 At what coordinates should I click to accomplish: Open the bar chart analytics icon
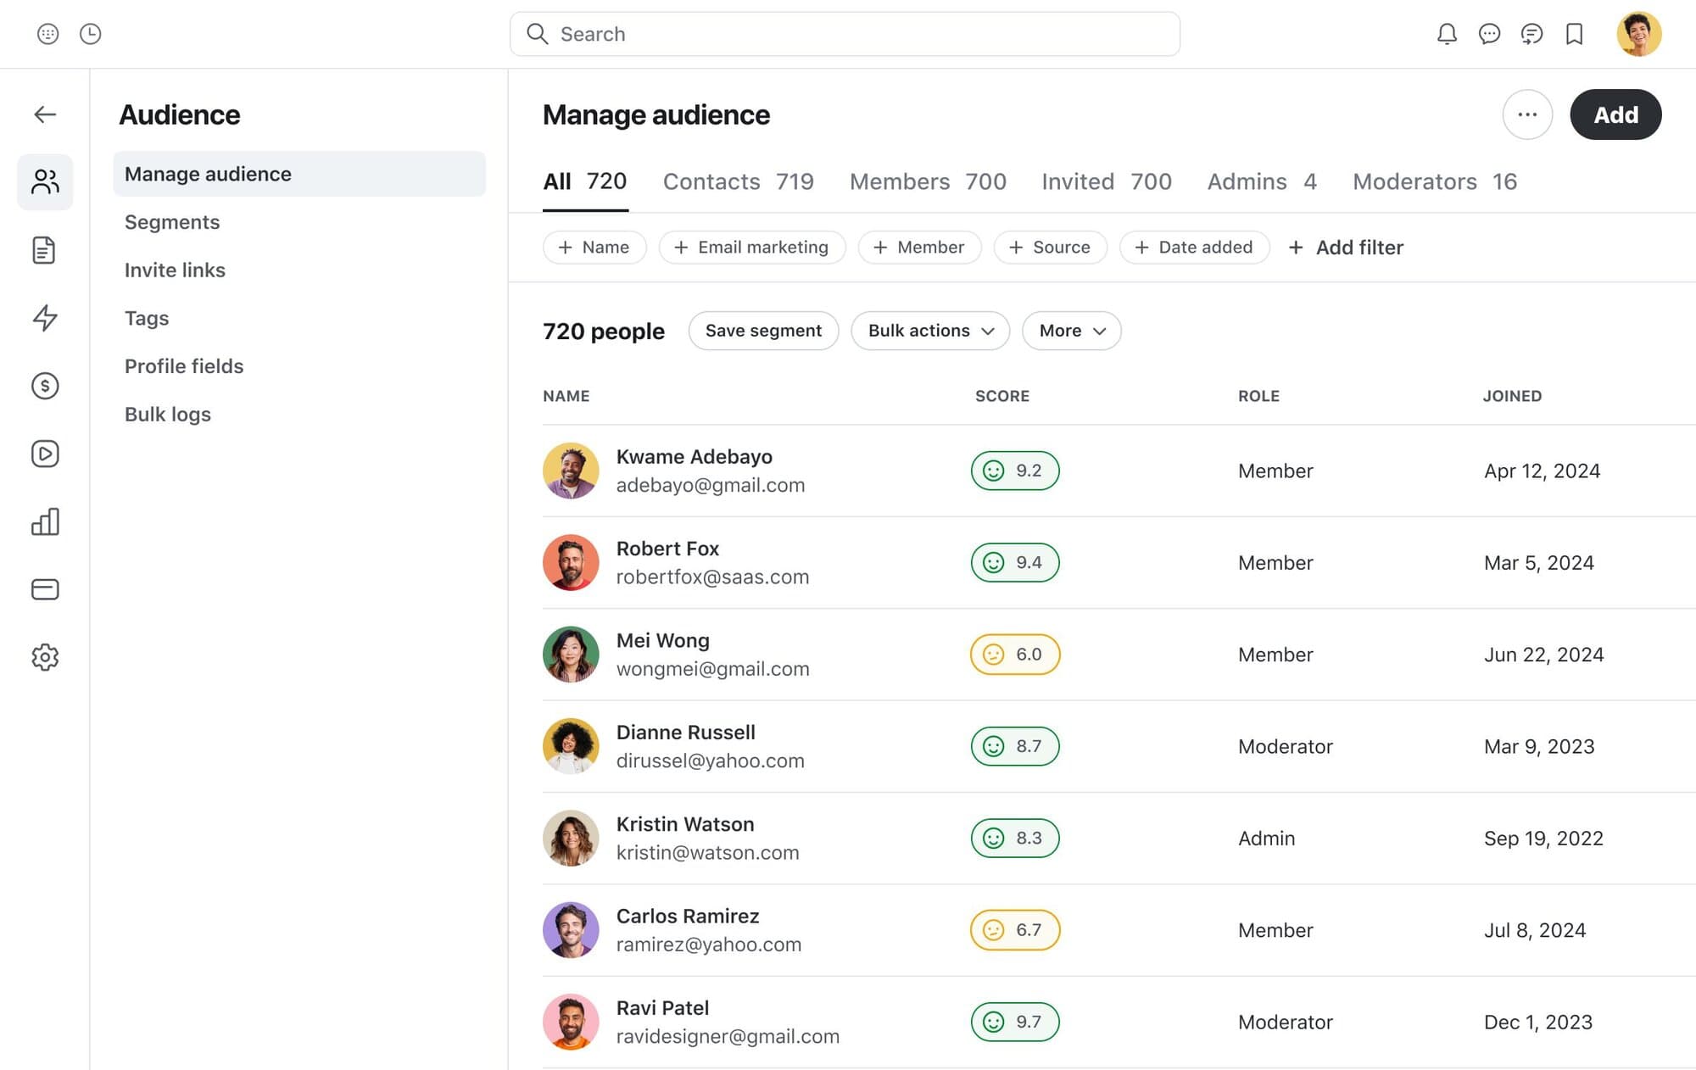(45, 521)
